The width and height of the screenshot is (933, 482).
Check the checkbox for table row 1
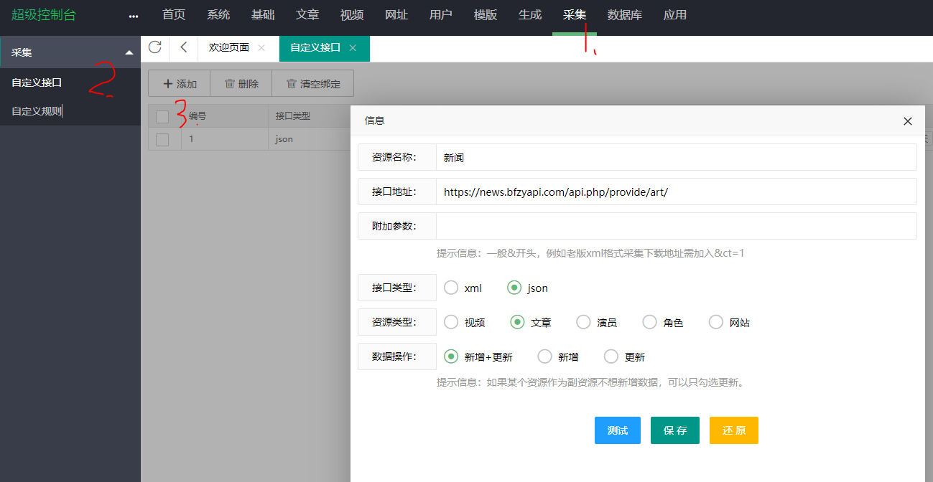162,138
